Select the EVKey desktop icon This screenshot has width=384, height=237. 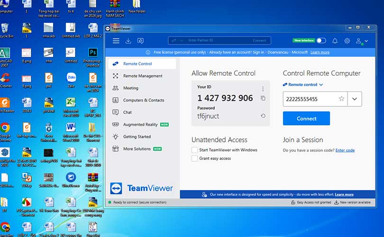coord(27,180)
